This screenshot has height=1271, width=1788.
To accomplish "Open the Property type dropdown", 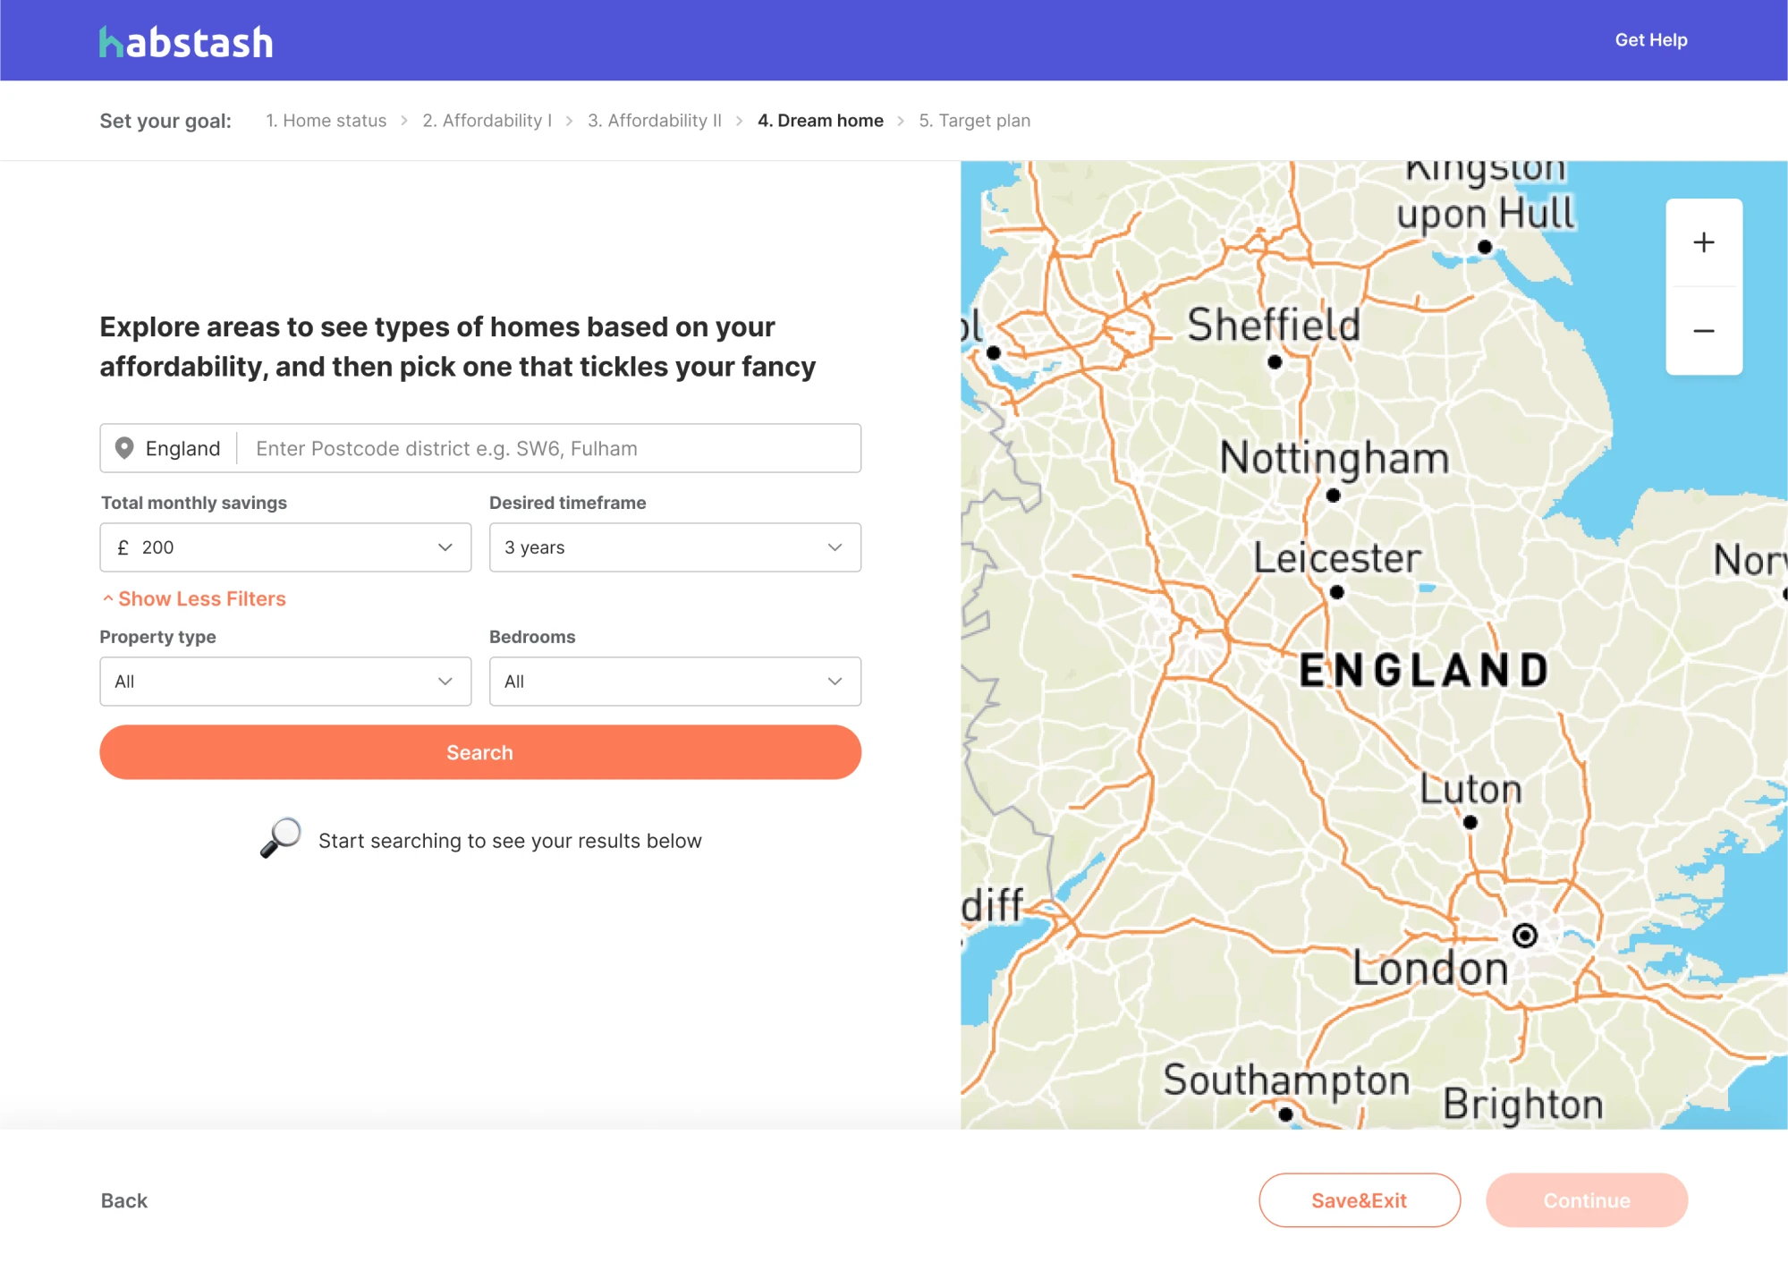I will [284, 681].
